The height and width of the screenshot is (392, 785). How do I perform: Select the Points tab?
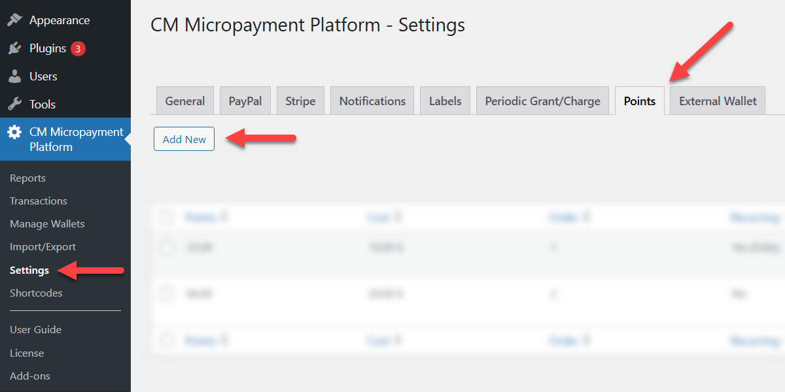pyautogui.click(x=640, y=101)
